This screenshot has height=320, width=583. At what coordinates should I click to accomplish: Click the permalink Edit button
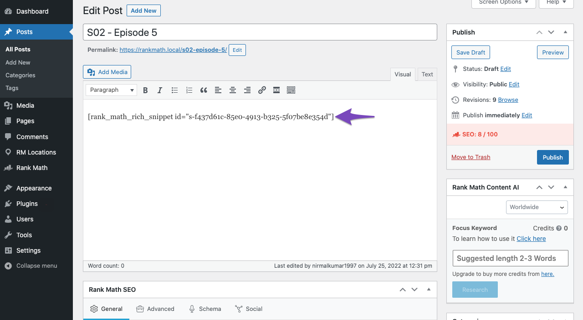click(237, 50)
